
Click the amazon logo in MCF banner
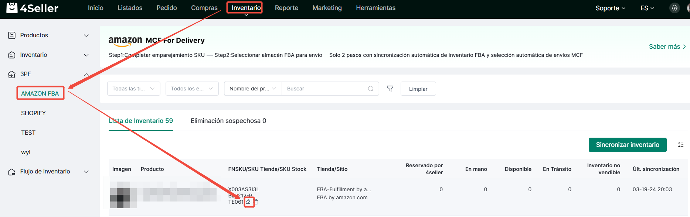coord(125,41)
